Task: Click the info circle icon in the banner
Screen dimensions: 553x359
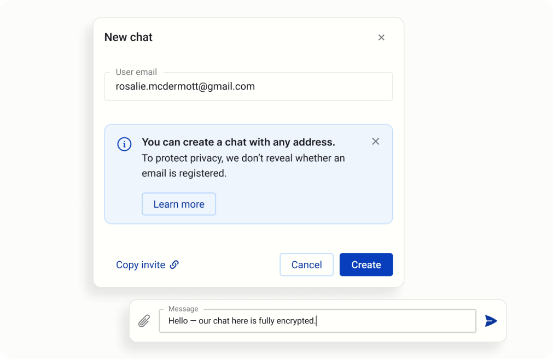Action: point(124,144)
